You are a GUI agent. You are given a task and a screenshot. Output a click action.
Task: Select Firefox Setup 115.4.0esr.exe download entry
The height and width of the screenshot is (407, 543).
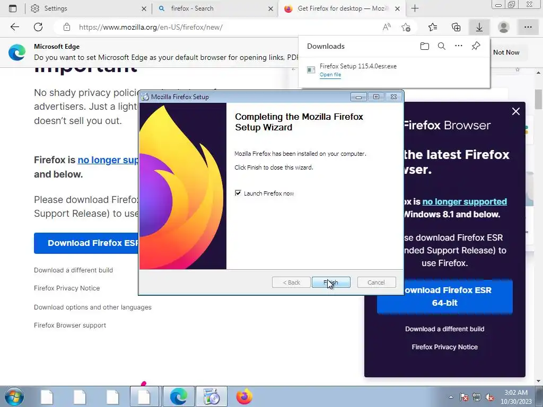click(394, 70)
